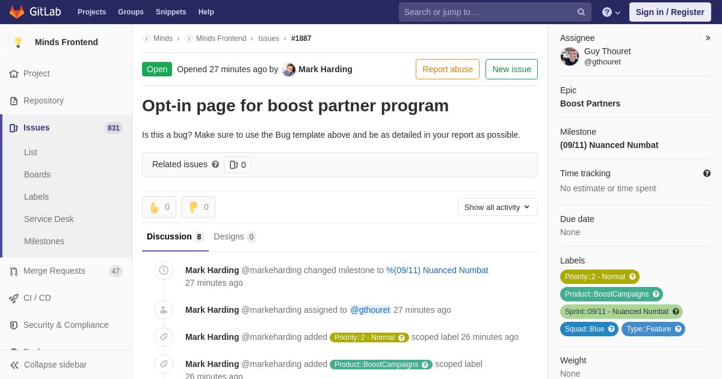
Task: Click the Minds Frontend lightbulb avatar
Action: tap(18, 42)
